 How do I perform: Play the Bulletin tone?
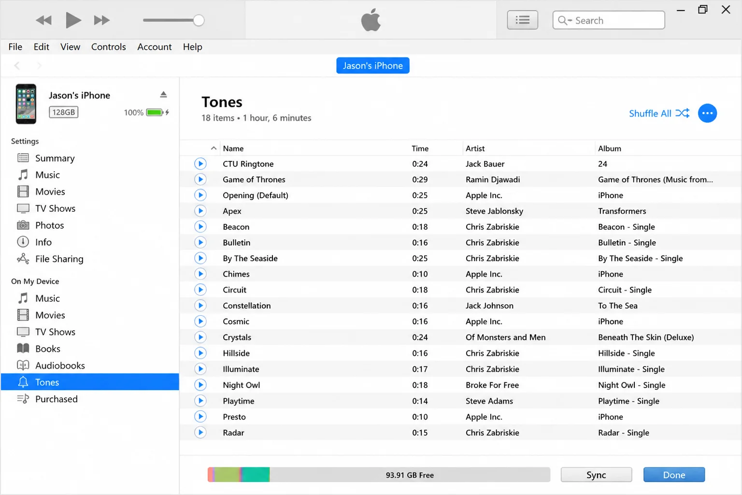[x=200, y=243]
